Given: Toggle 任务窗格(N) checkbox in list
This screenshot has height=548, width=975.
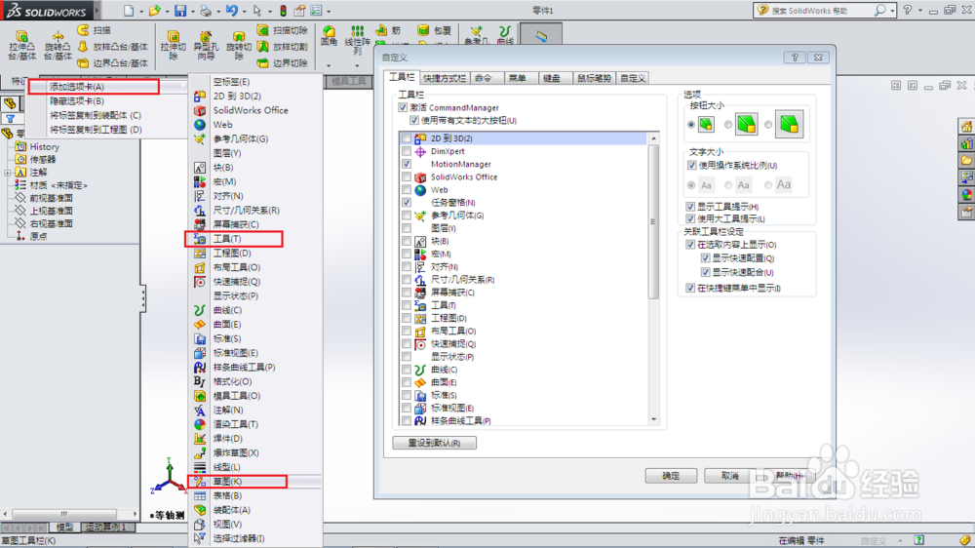Looking at the screenshot, I should coord(406,202).
